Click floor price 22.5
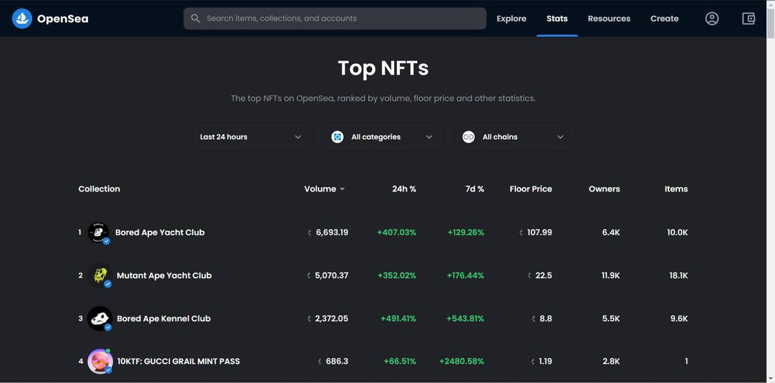 click(544, 275)
